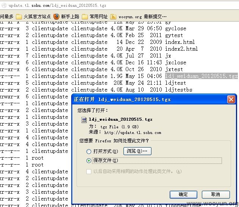The image size is (239, 207).
Task: Click the source text http://update.tl.sohu.com
Action: pos(133,133)
